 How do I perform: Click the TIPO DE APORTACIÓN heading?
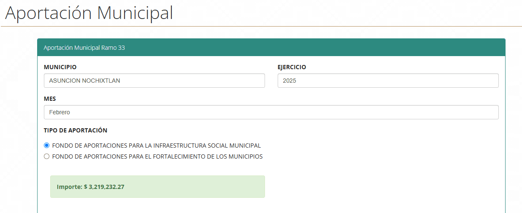(76, 130)
